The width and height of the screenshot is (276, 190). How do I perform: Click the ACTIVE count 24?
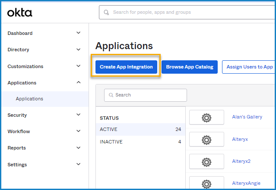178,129
